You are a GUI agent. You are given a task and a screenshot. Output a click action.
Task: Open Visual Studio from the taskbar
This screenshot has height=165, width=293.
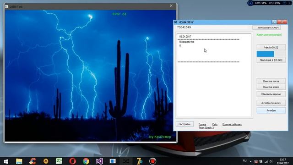pos(99,161)
